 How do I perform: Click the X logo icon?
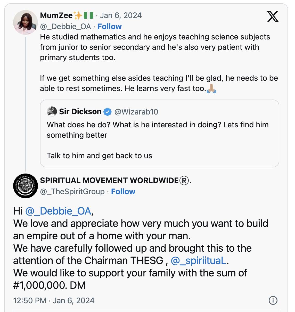point(273,17)
